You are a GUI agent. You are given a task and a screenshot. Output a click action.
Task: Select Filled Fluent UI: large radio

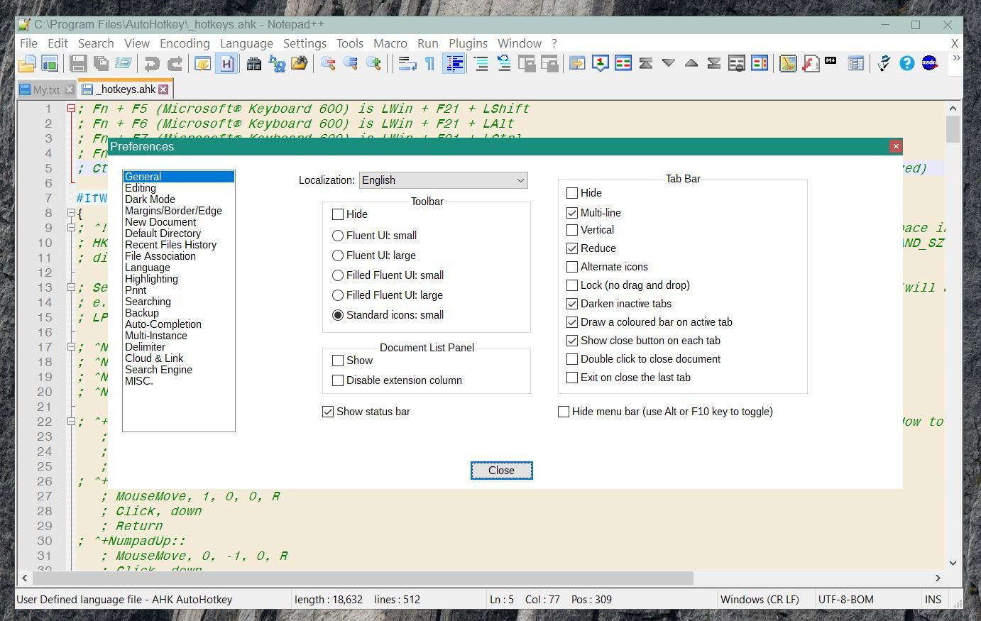338,295
